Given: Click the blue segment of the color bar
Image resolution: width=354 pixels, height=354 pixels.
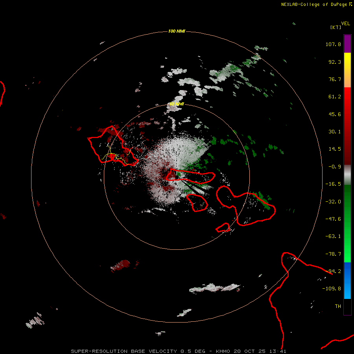Looking at the screenshot, I should [x=347, y=280].
